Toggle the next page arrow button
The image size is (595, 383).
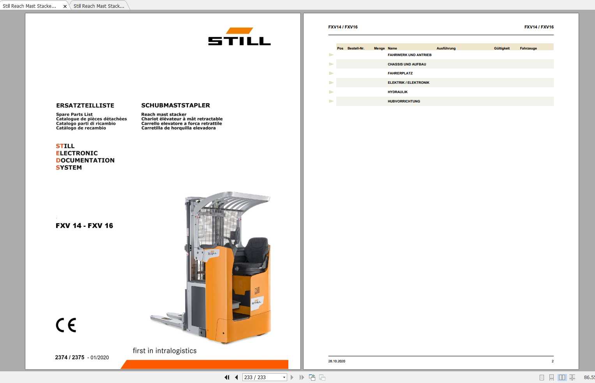click(x=292, y=377)
